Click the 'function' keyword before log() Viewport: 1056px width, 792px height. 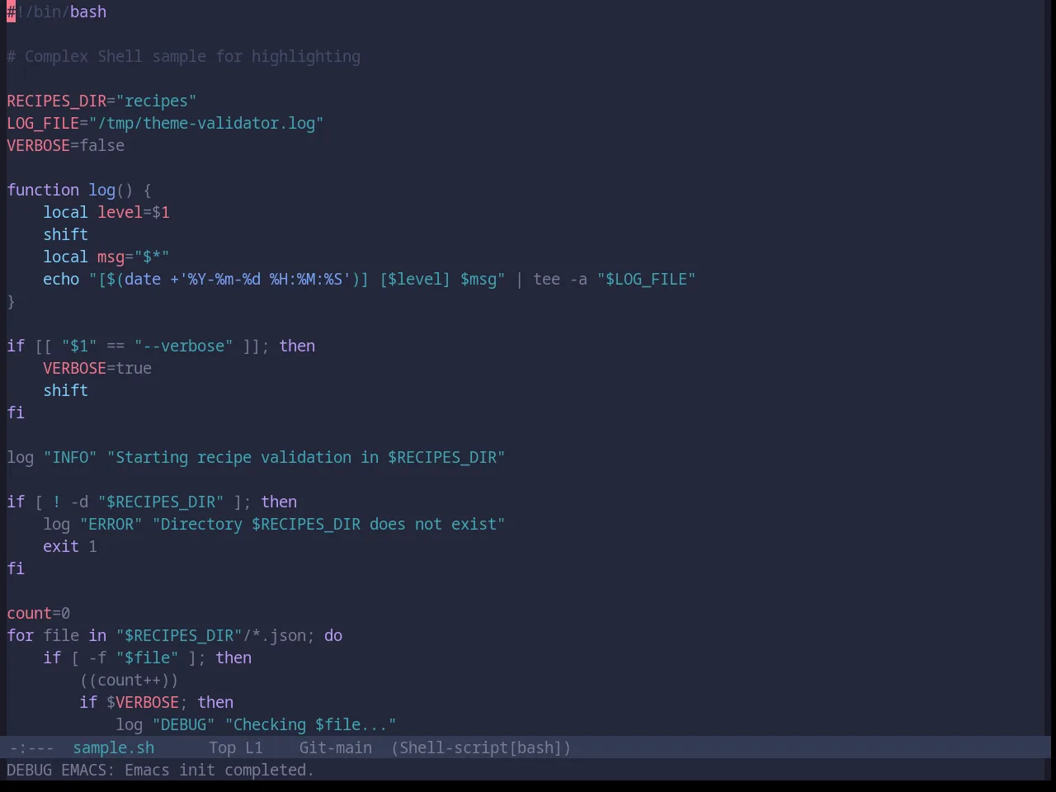tap(43, 190)
